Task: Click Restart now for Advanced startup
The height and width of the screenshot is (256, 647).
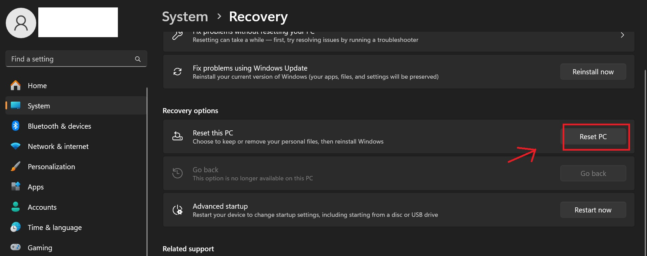Action: pos(593,210)
